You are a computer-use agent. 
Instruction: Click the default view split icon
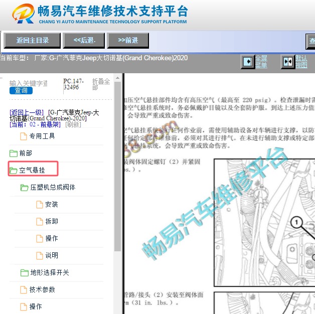click(x=288, y=62)
